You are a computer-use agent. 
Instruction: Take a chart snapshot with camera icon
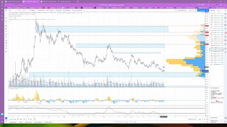pos(196,10)
